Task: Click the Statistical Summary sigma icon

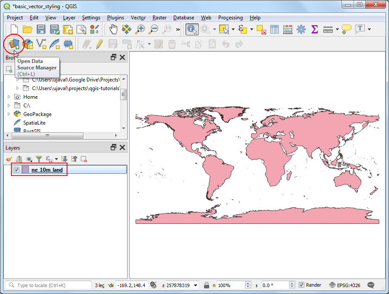Action: (315, 29)
